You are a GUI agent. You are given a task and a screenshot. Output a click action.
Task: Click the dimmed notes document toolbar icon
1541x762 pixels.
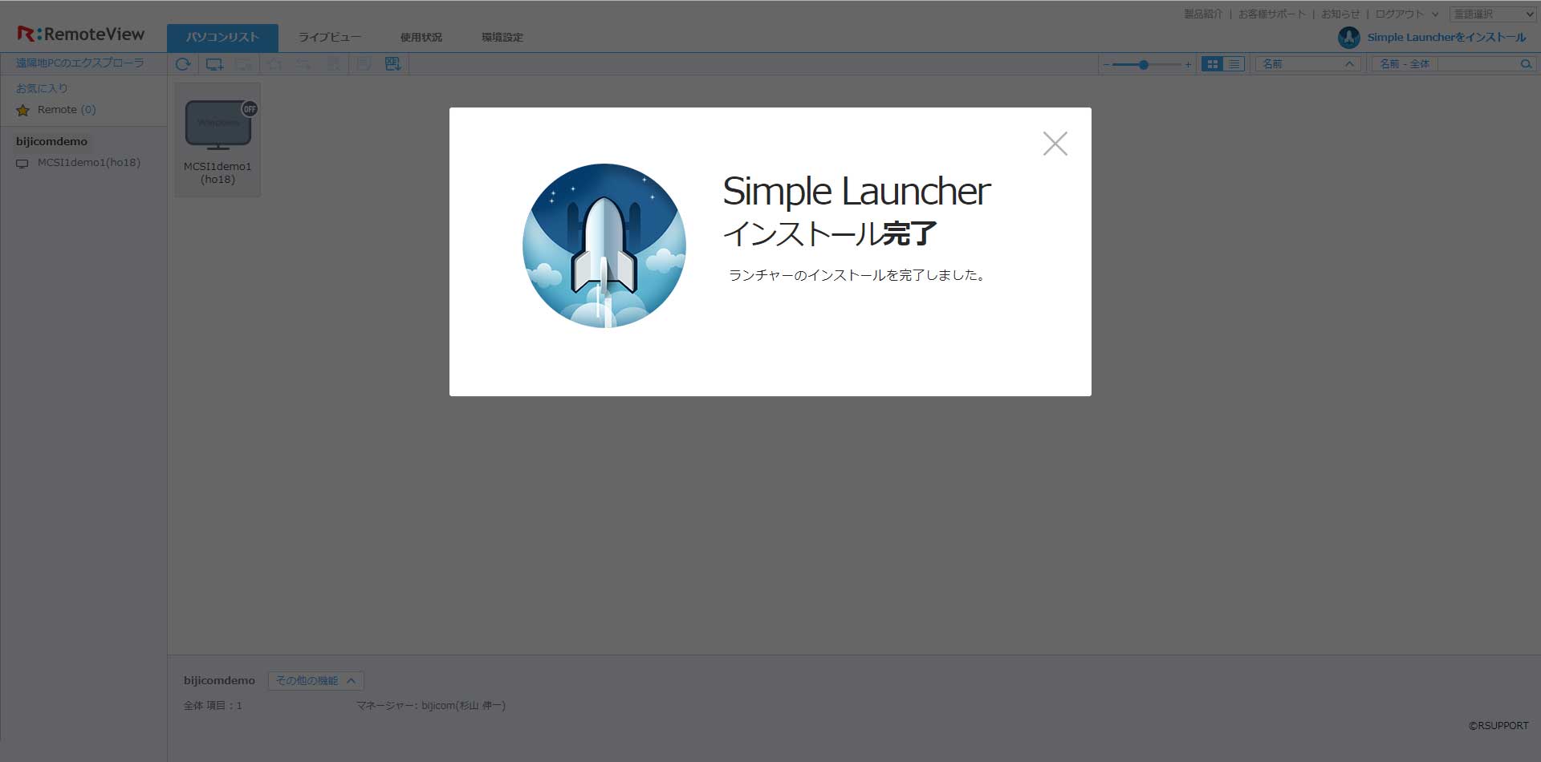[x=364, y=64]
